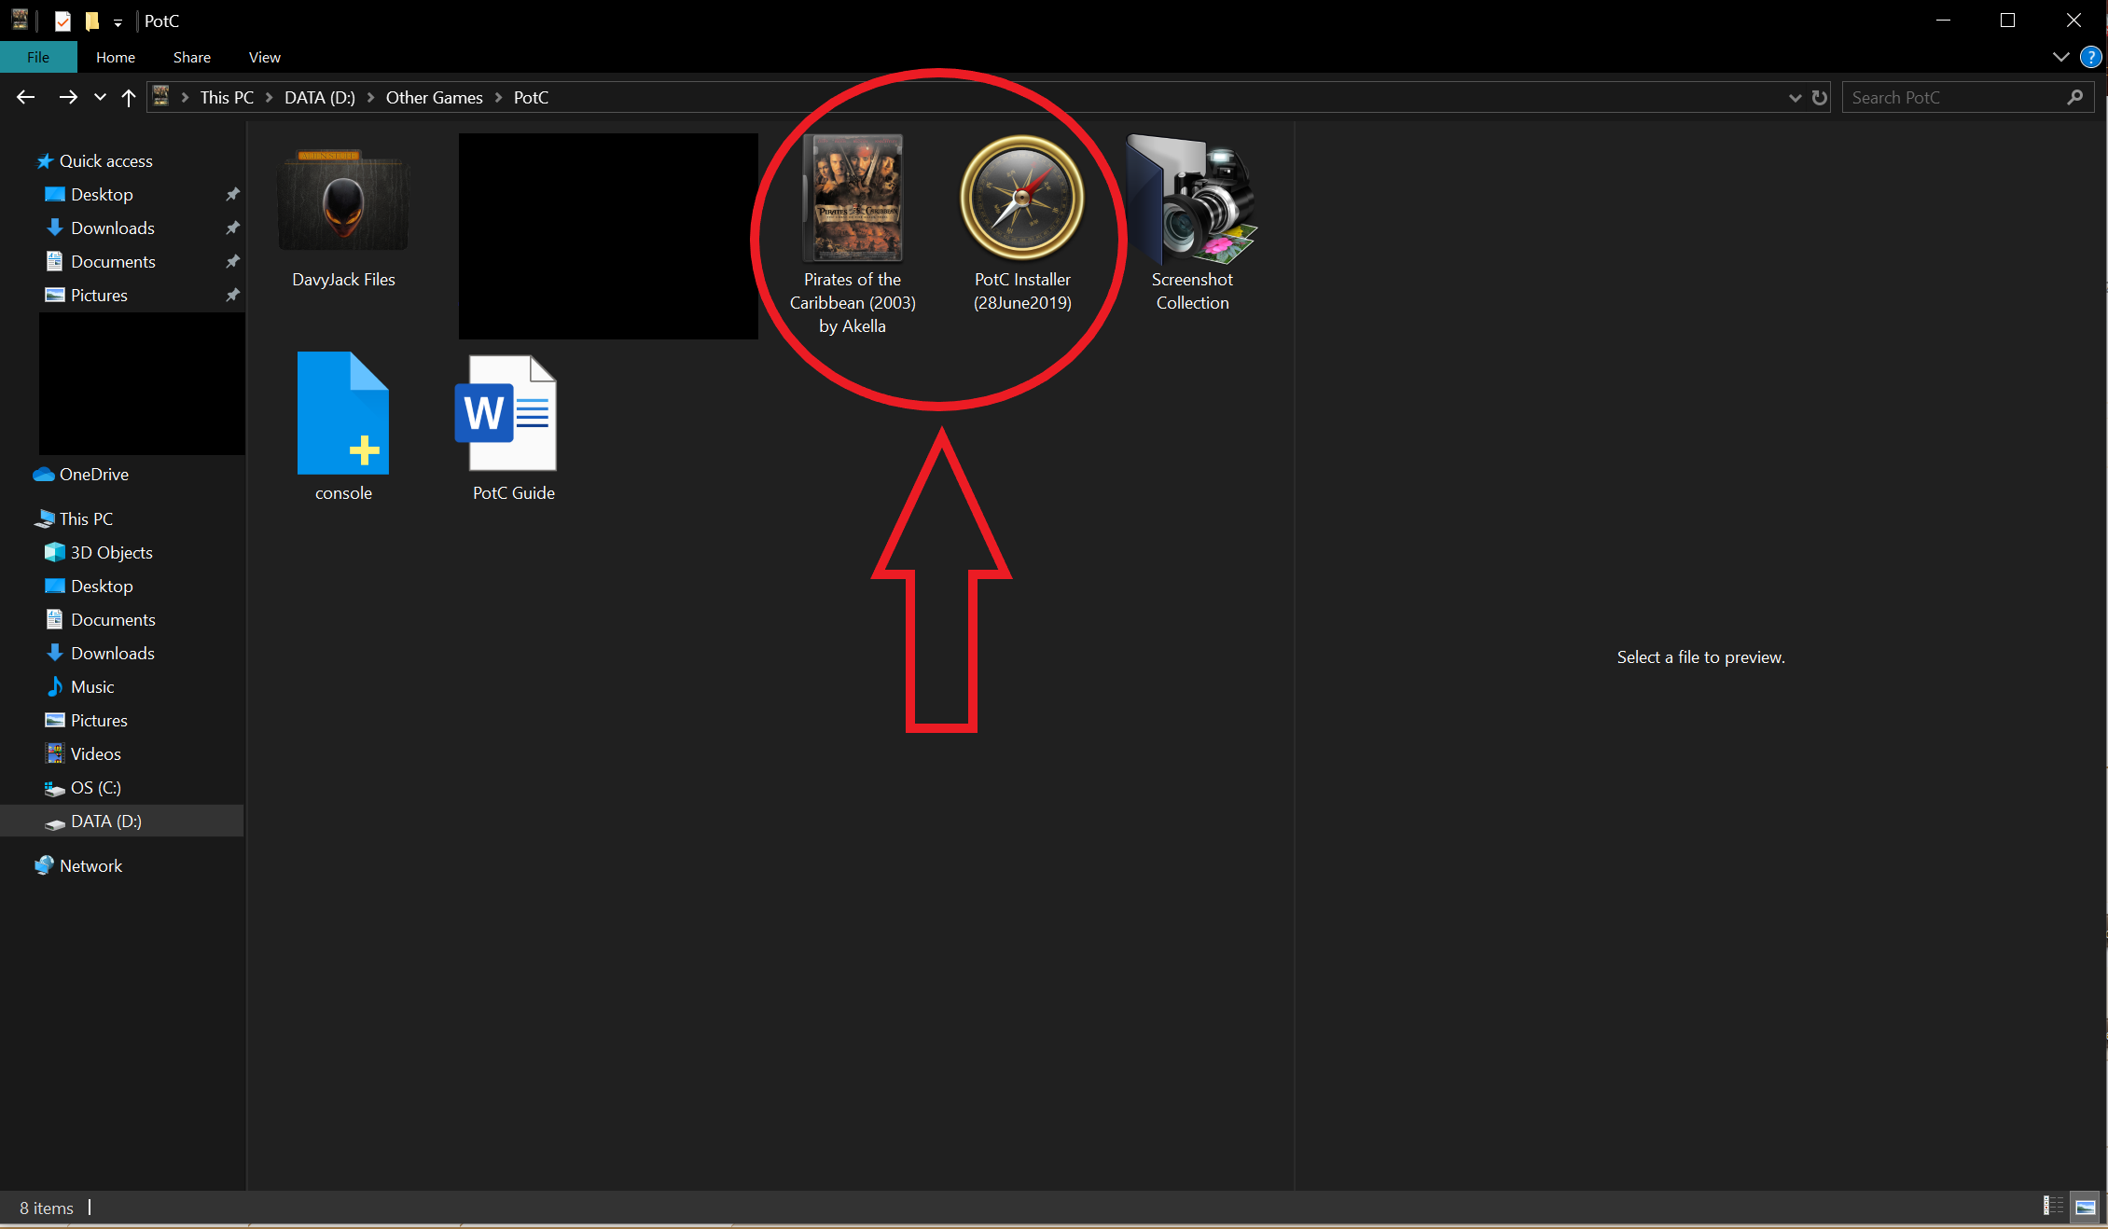The width and height of the screenshot is (2108, 1229).
Task: Switch to large thumbnails view layout
Action: pos(2086,1206)
